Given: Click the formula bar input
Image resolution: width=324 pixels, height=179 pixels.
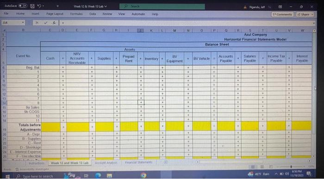Looking at the screenshot, I should coord(186,23).
